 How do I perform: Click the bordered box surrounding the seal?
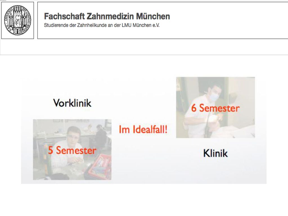click(x=18, y=20)
